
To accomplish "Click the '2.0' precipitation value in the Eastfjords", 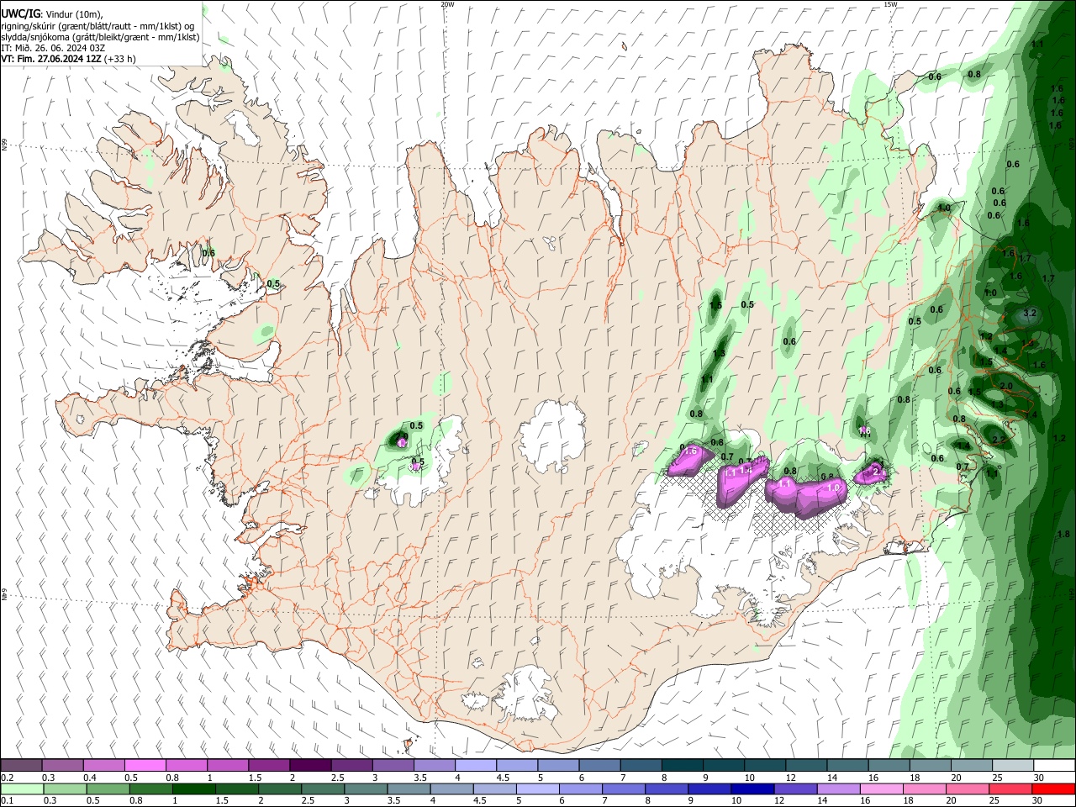I will (1006, 386).
